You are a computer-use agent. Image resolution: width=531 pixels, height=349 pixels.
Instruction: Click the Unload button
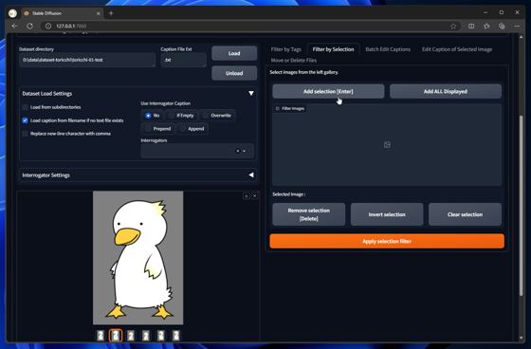[234, 73]
